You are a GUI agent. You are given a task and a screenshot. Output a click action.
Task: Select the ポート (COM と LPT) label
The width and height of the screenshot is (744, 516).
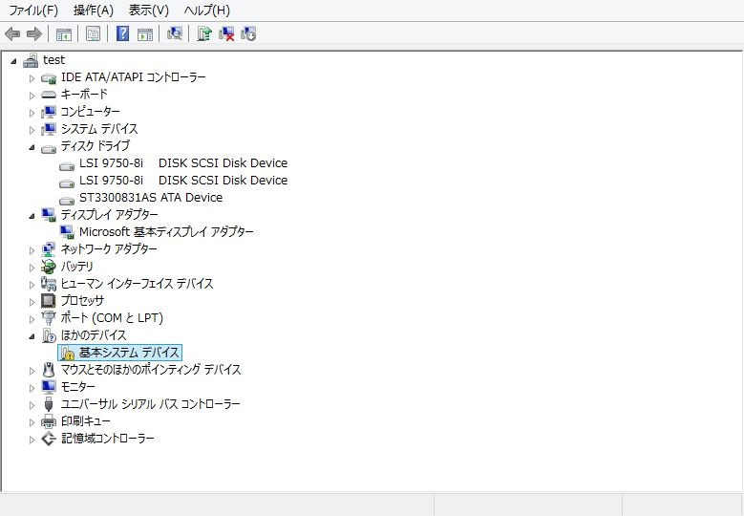(112, 318)
